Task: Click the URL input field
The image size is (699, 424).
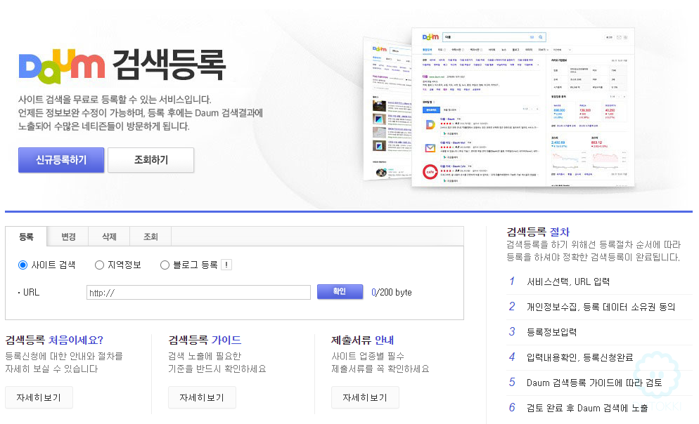Action: pos(198,292)
